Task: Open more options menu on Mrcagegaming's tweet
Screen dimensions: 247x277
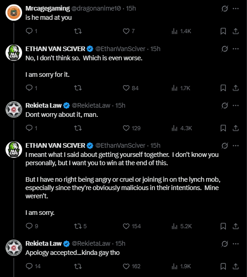Action: (236, 8)
